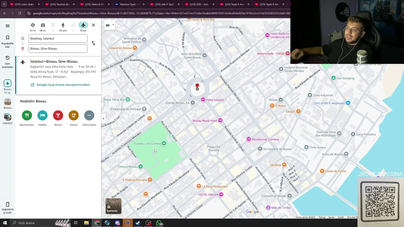
Task: Open the Gizlilik privacy link
Action: coord(341,217)
